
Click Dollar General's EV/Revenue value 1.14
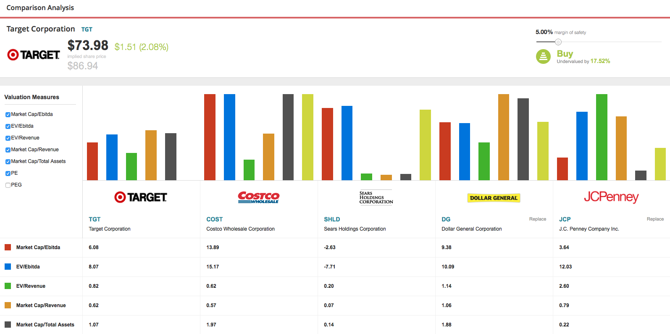pyautogui.click(x=447, y=286)
